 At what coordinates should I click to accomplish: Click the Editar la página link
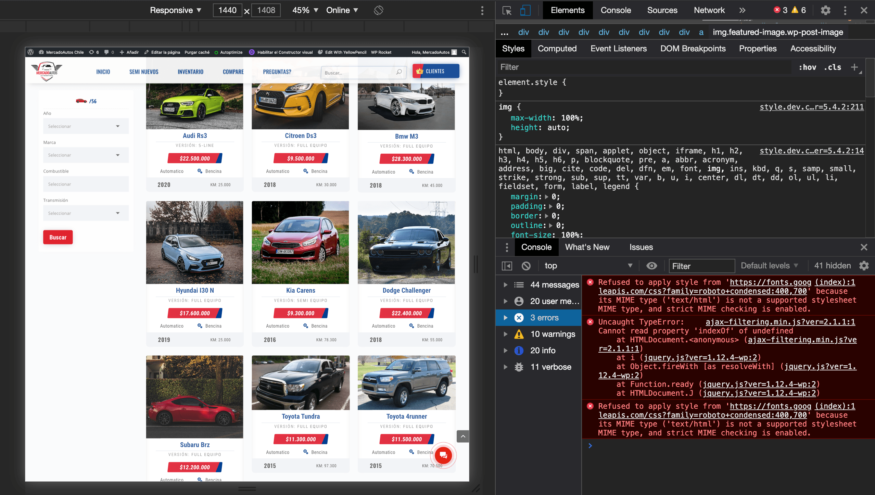pos(162,52)
